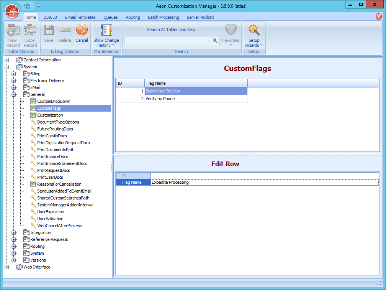Expand the Web Interface node
Screen dimensions: 386x290
pos(7,267)
